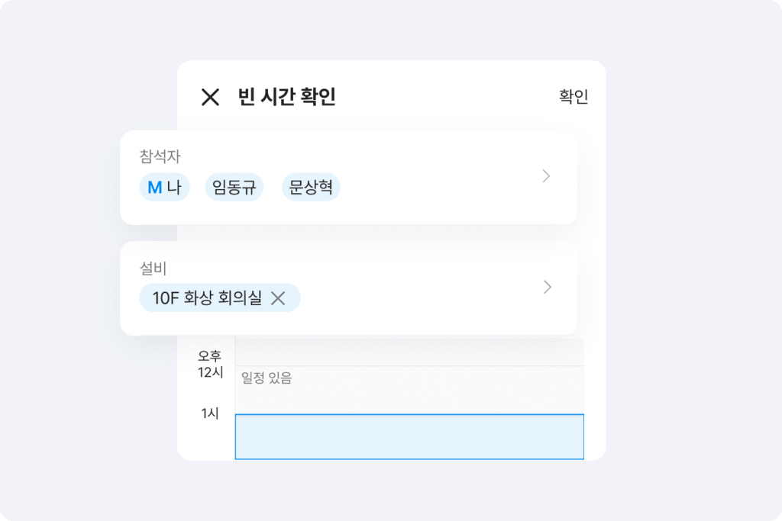Click the blue M avatar icon

154,188
